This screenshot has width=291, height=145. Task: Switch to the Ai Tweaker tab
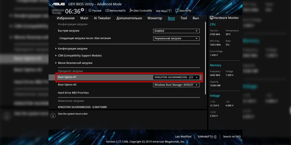click(102, 18)
